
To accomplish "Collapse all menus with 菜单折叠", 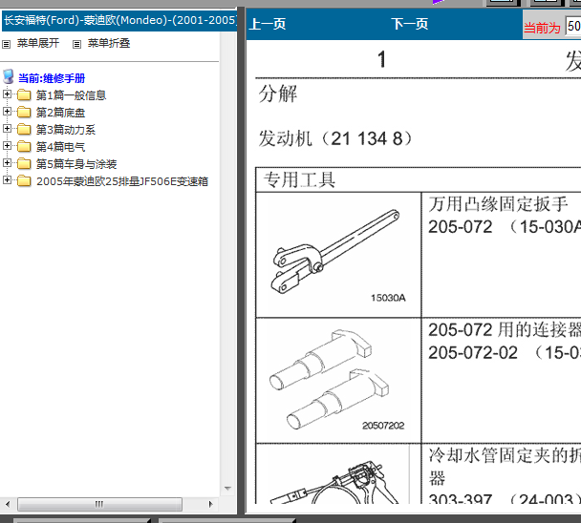I will [109, 43].
